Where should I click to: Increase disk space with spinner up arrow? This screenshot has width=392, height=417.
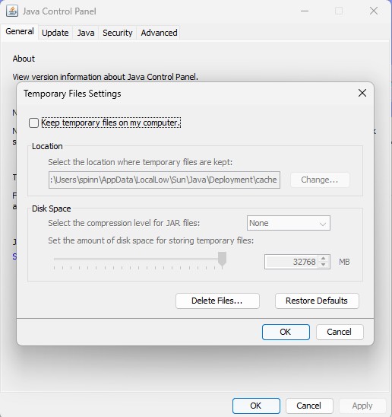[323, 259]
